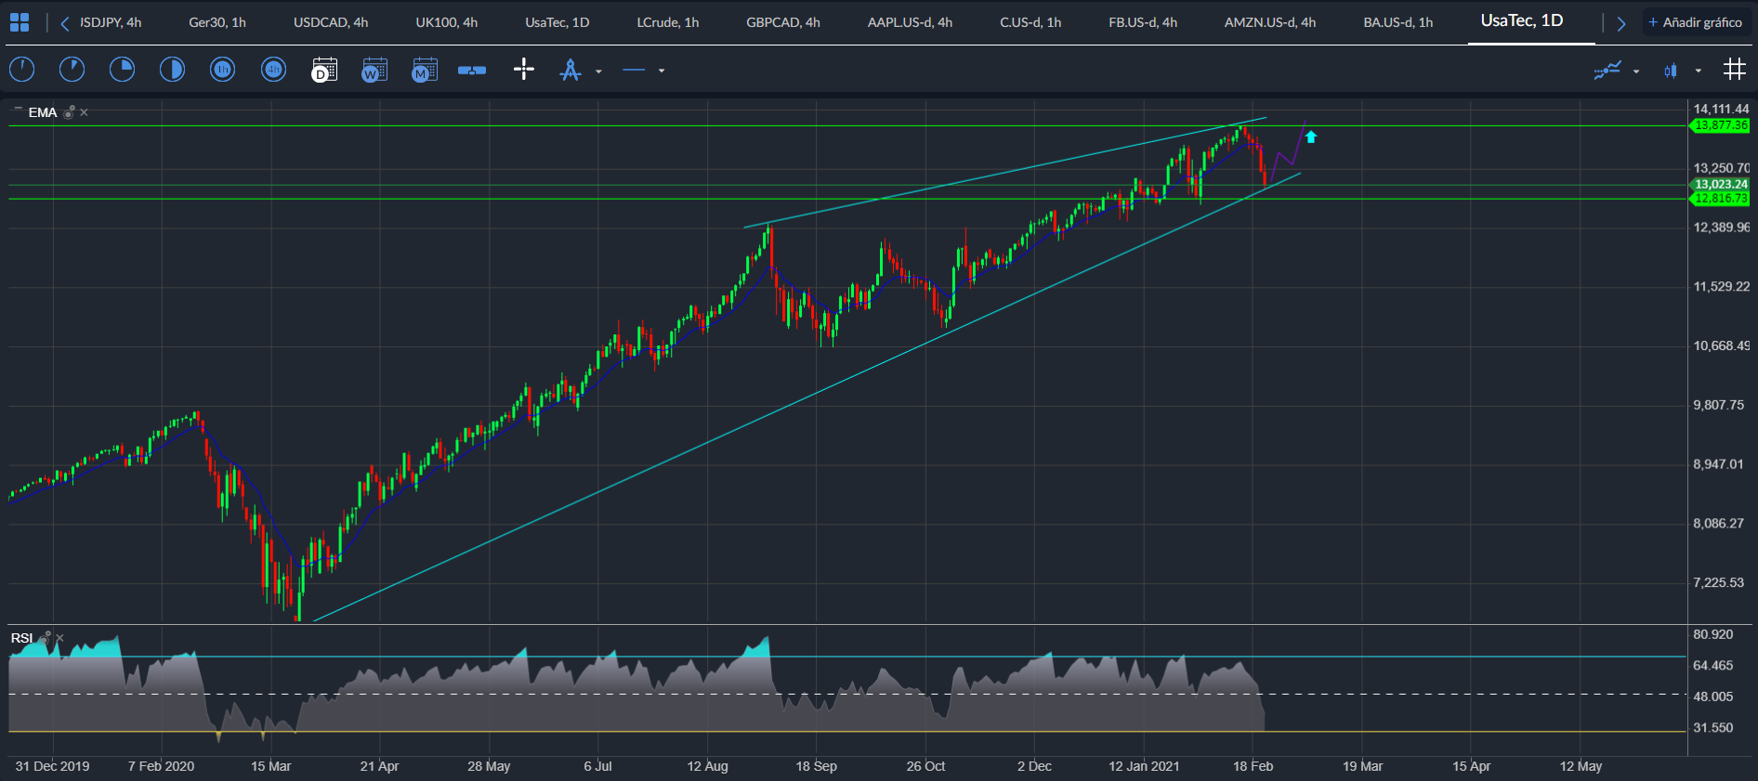1758x781 pixels.
Task: Toggle the chart grid lines icon
Action: pyautogui.click(x=1734, y=69)
